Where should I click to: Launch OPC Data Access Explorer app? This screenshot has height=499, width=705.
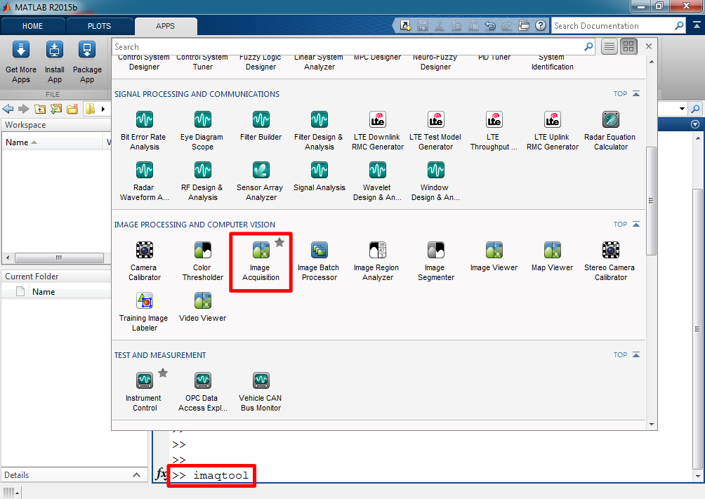pyautogui.click(x=202, y=392)
